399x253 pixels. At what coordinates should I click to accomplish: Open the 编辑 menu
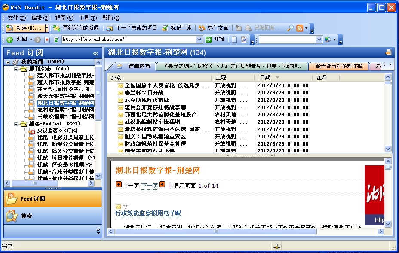click(40, 18)
